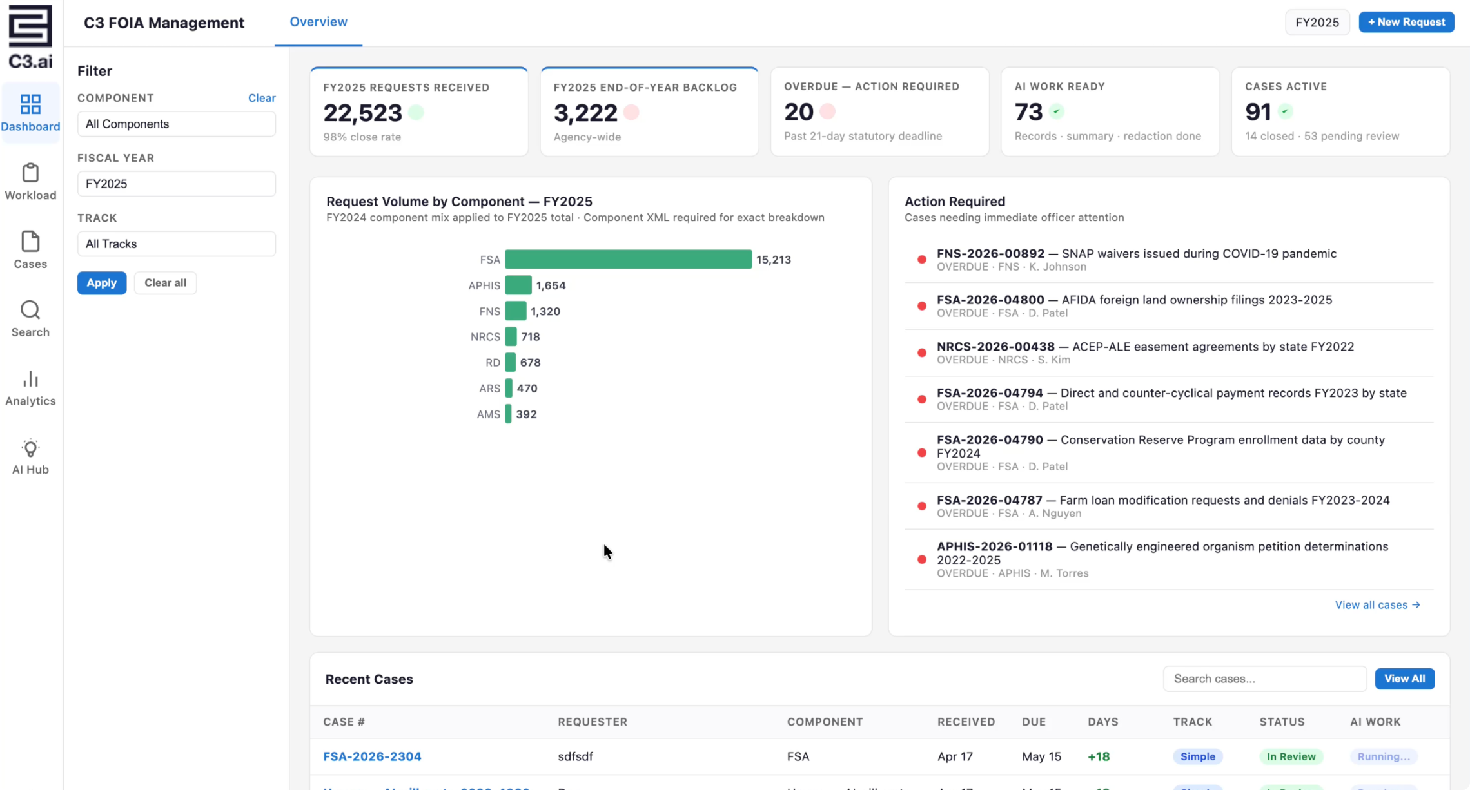Go to Workload clipboard icon

click(30, 173)
